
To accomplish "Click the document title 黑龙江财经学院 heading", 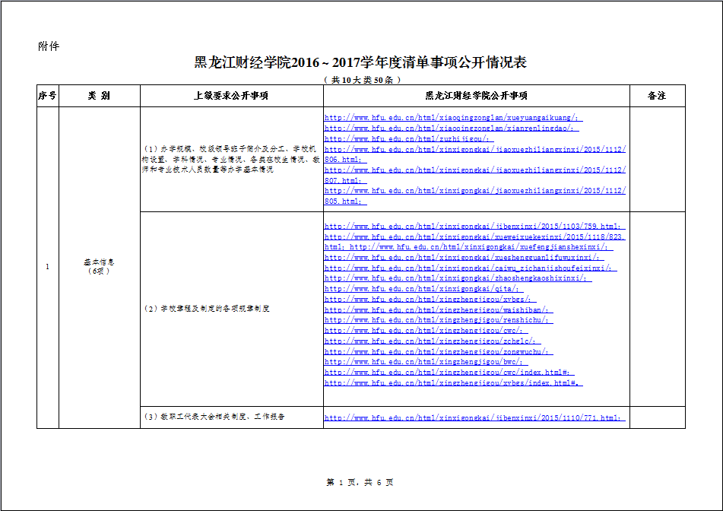I will 360,62.
